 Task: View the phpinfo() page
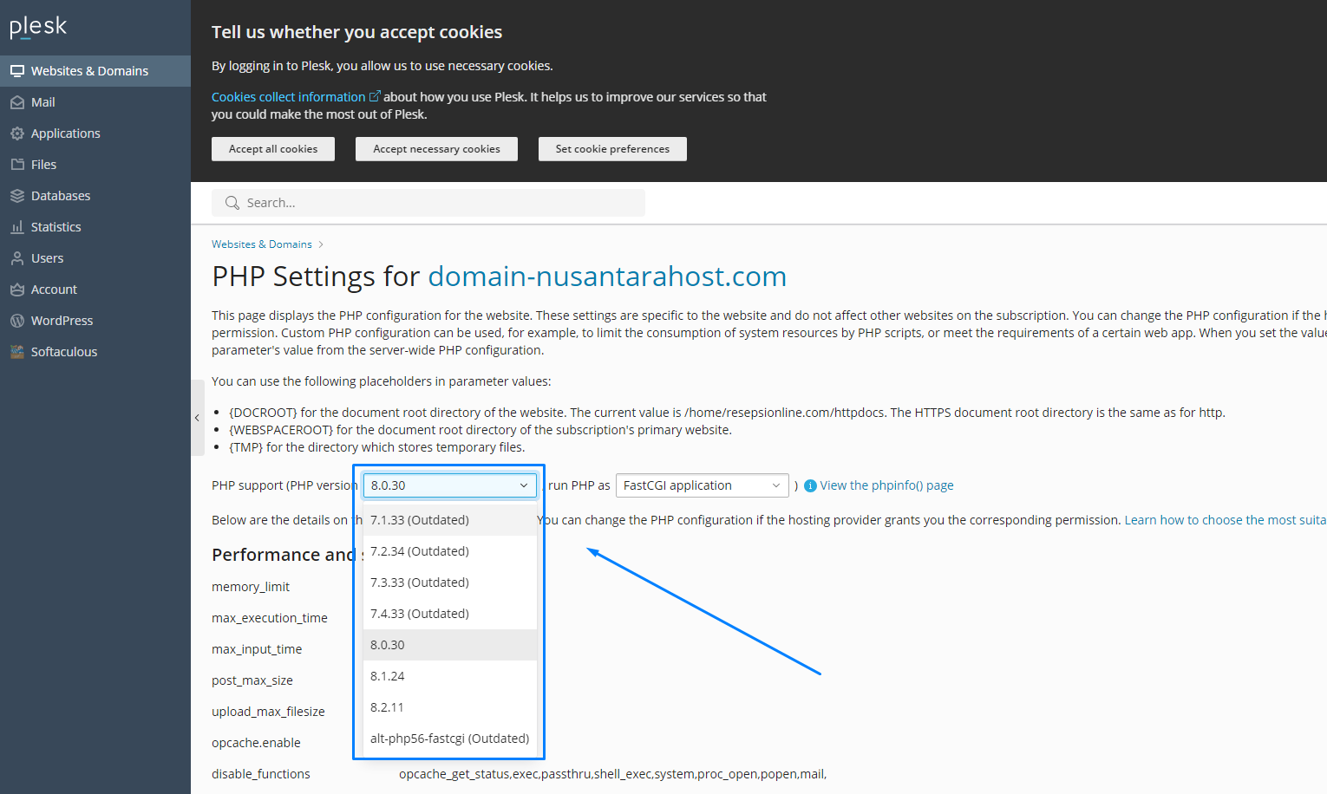886,485
